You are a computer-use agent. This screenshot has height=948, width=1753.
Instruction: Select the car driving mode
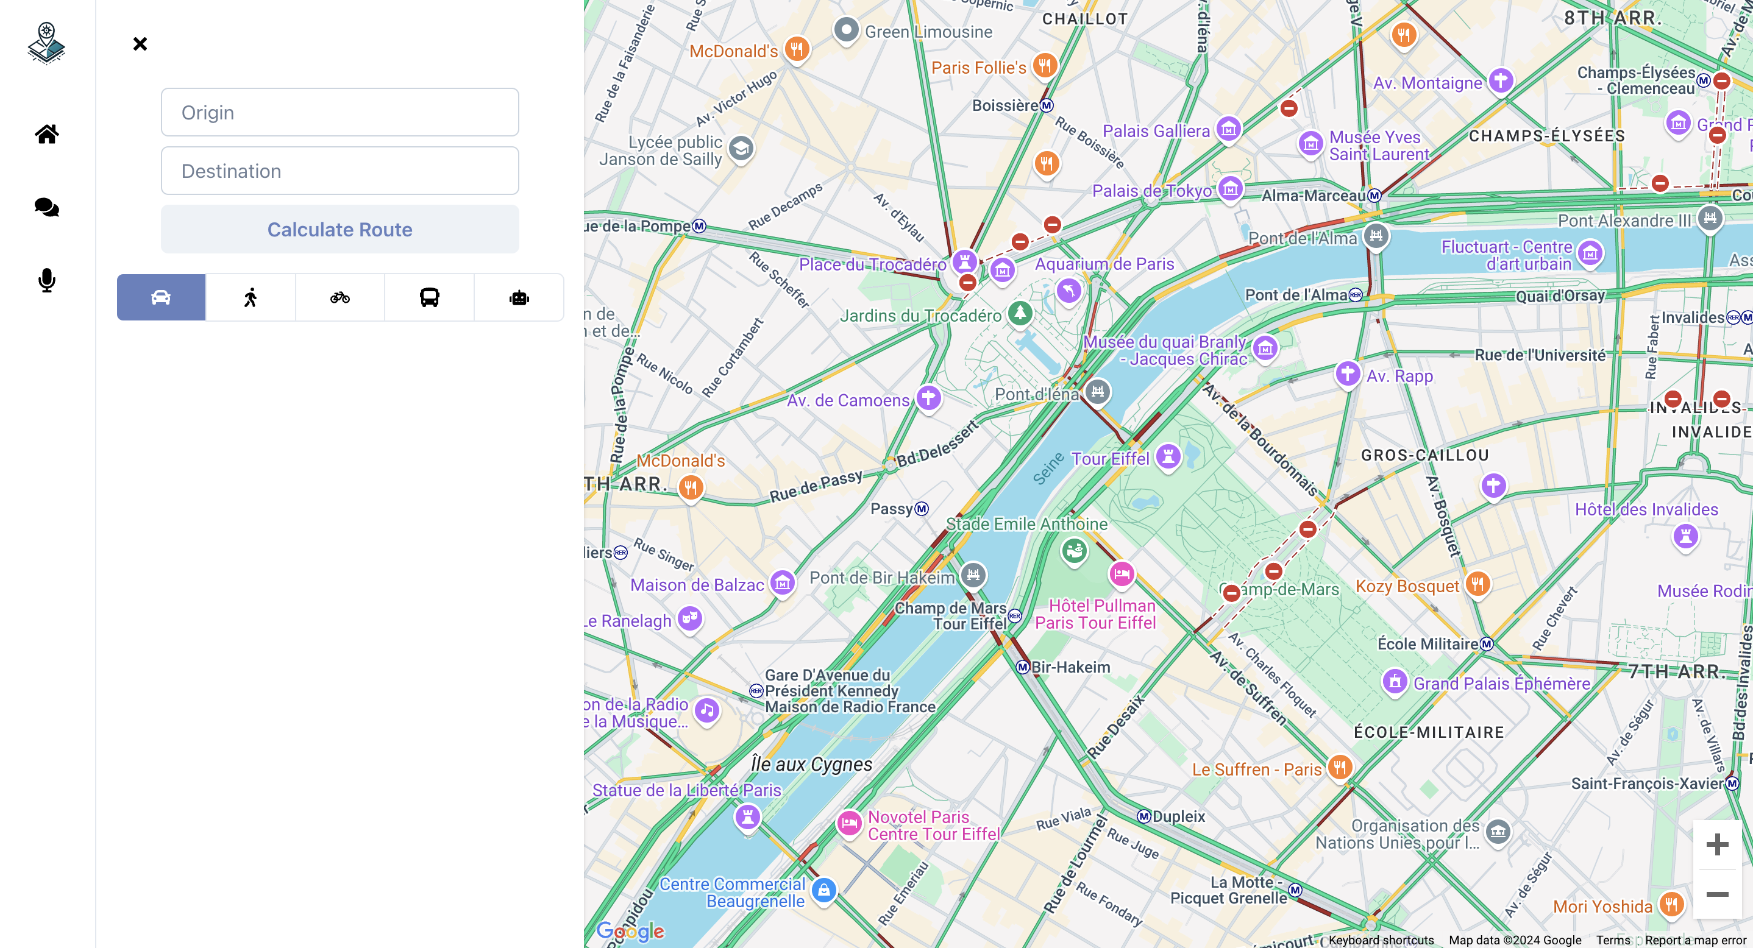coord(160,297)
